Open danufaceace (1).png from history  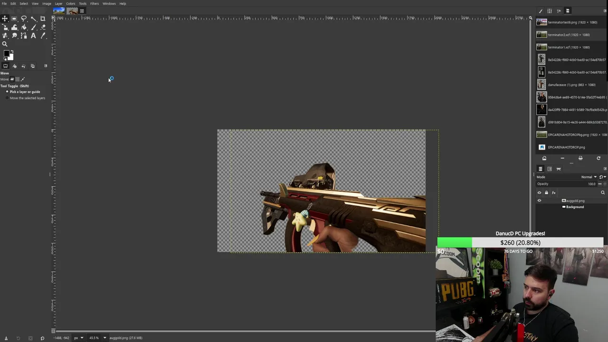point(571,85)
